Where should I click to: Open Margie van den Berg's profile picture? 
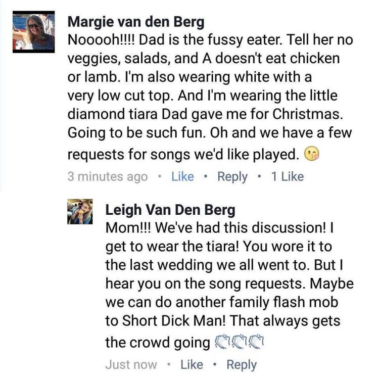pos(33,32)
